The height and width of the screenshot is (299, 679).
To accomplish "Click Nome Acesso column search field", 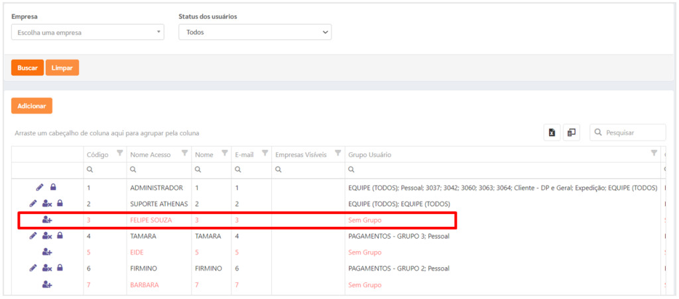I will 159,170.
